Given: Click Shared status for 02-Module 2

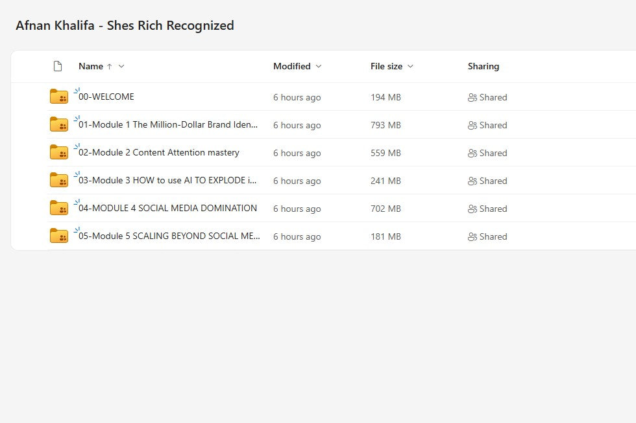Looking at the screenshot, I should (493, 154).
